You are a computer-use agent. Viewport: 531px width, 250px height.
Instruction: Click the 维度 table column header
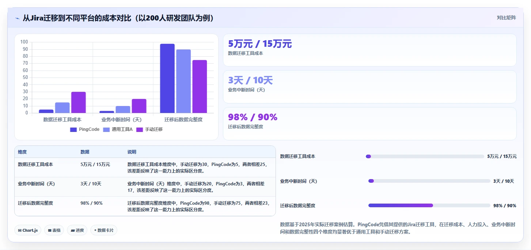22,152
